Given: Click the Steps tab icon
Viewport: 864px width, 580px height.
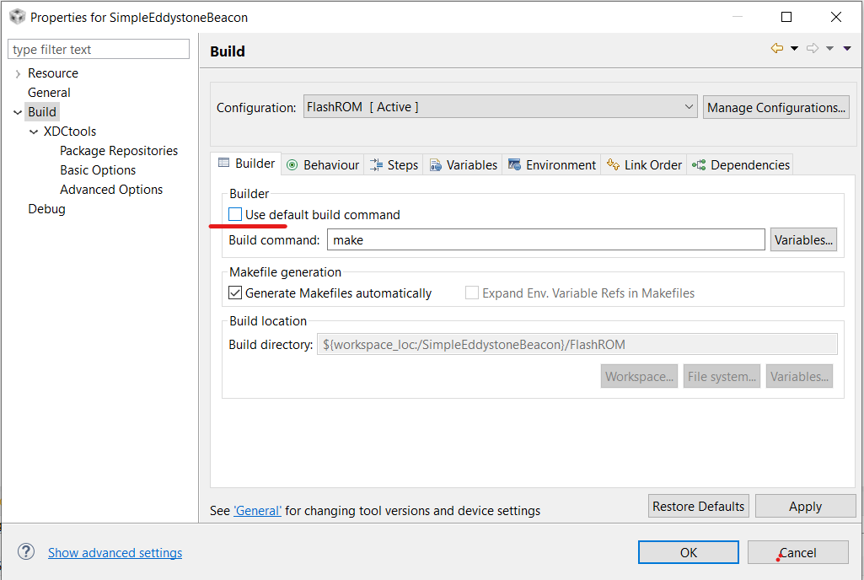Looking at the screenshot, I should tap(376, 165).
